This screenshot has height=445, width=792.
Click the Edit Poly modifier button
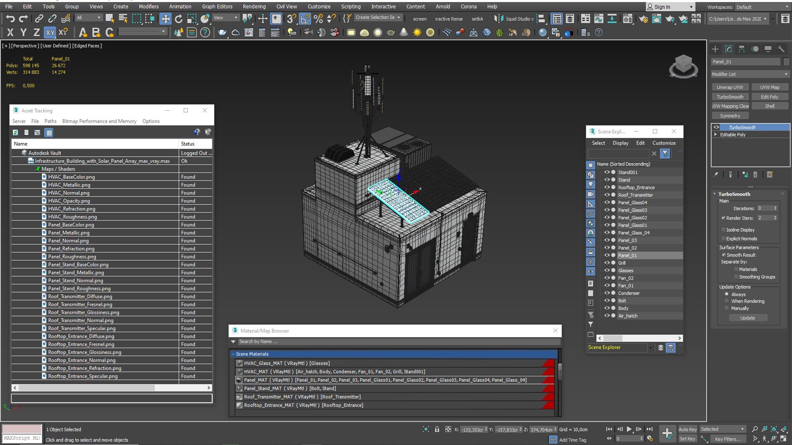769,97
